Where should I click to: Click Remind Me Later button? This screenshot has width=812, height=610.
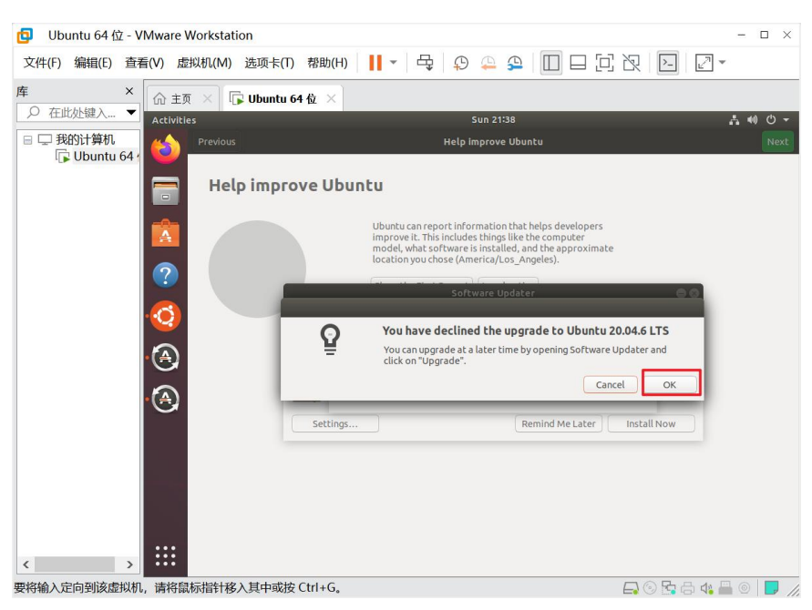tap(559, 423)
